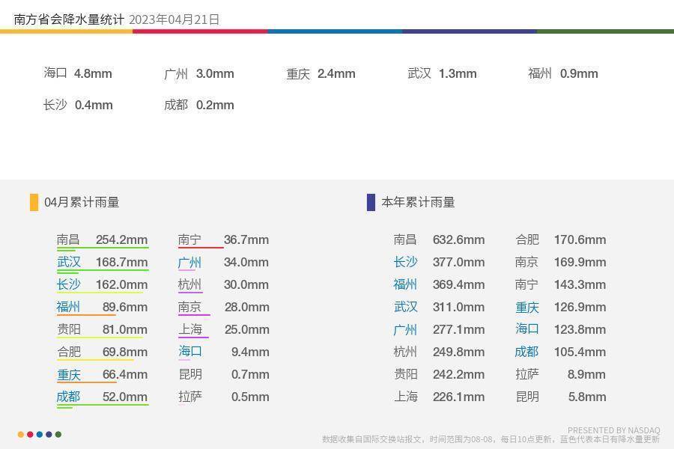This screenshot has height=449, width=674.
Task: Click the 249.8mm value
Action: coord(458,352)
